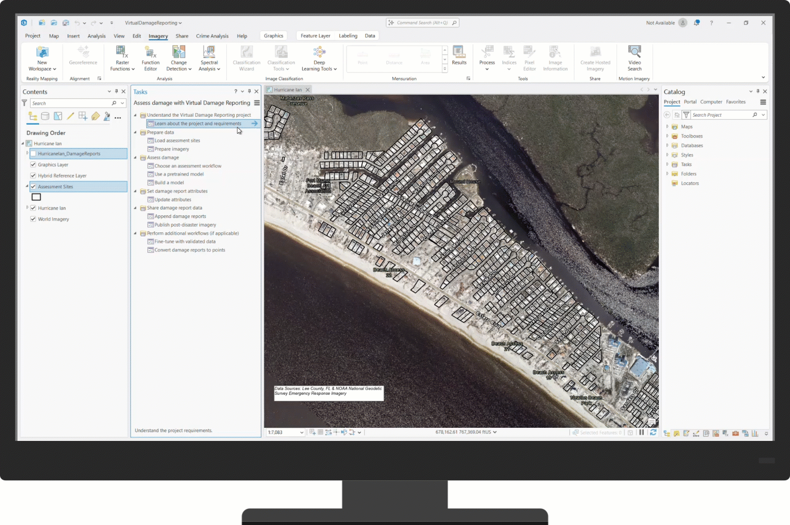Open the Change Detection tool
The height and width of the screenshot is (525, 790).
point(179,58)
